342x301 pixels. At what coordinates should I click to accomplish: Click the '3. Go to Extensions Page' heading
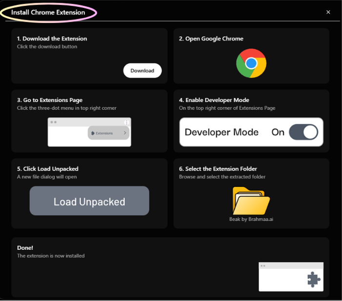[50, 100]
